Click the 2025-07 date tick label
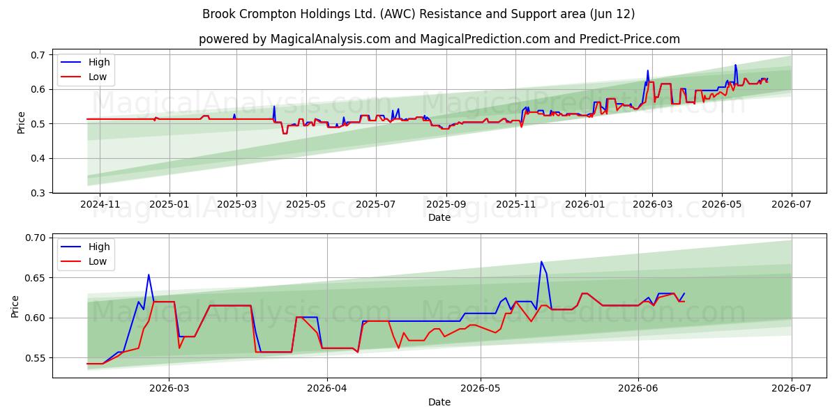Viewport: 837px width, 418px height. click(376, 204)
